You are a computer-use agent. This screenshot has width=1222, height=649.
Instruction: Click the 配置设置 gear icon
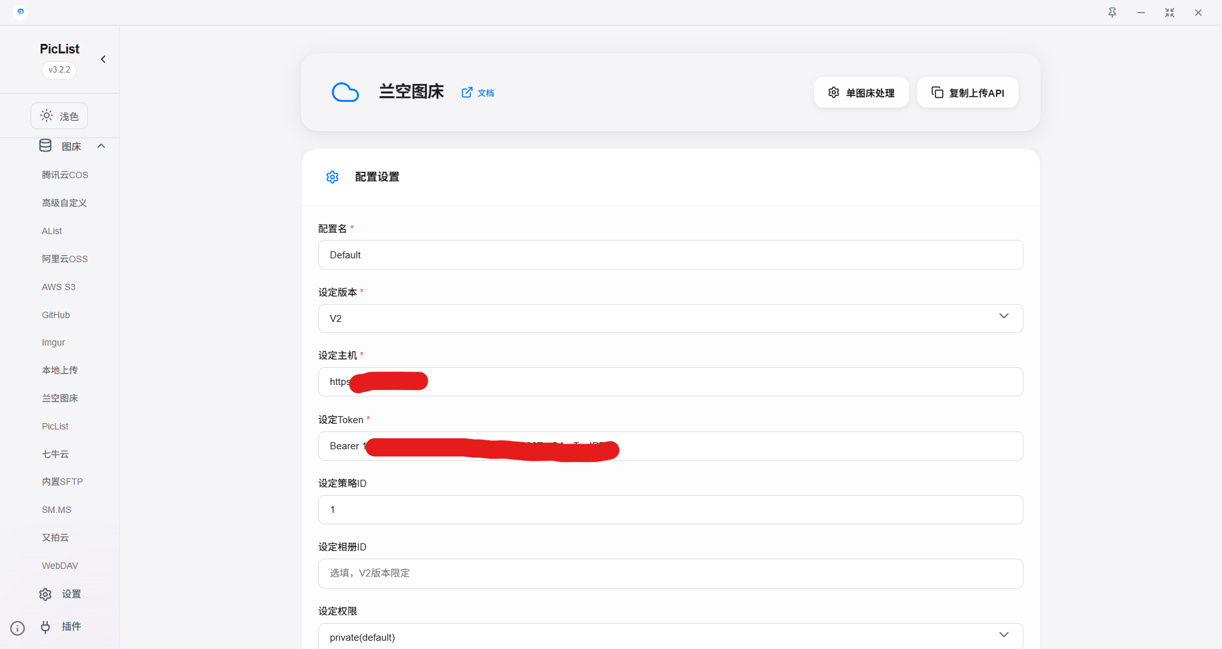[x=332, y=177]
